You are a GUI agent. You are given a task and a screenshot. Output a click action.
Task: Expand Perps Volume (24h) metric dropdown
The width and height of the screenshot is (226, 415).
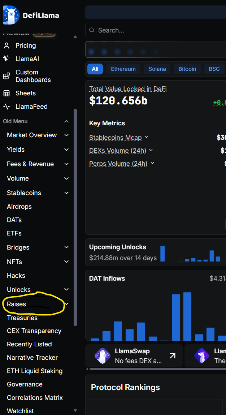click(152, 163)
